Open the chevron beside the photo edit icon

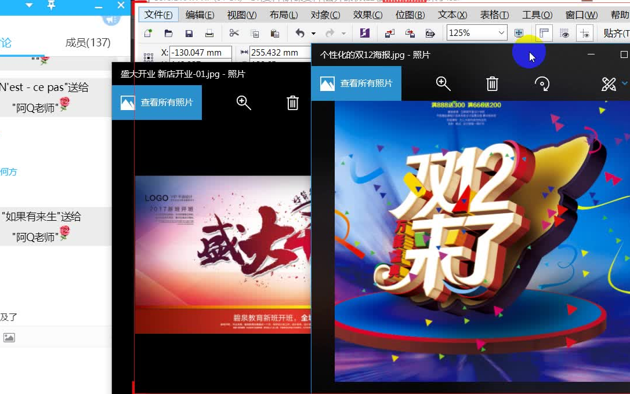624,83
